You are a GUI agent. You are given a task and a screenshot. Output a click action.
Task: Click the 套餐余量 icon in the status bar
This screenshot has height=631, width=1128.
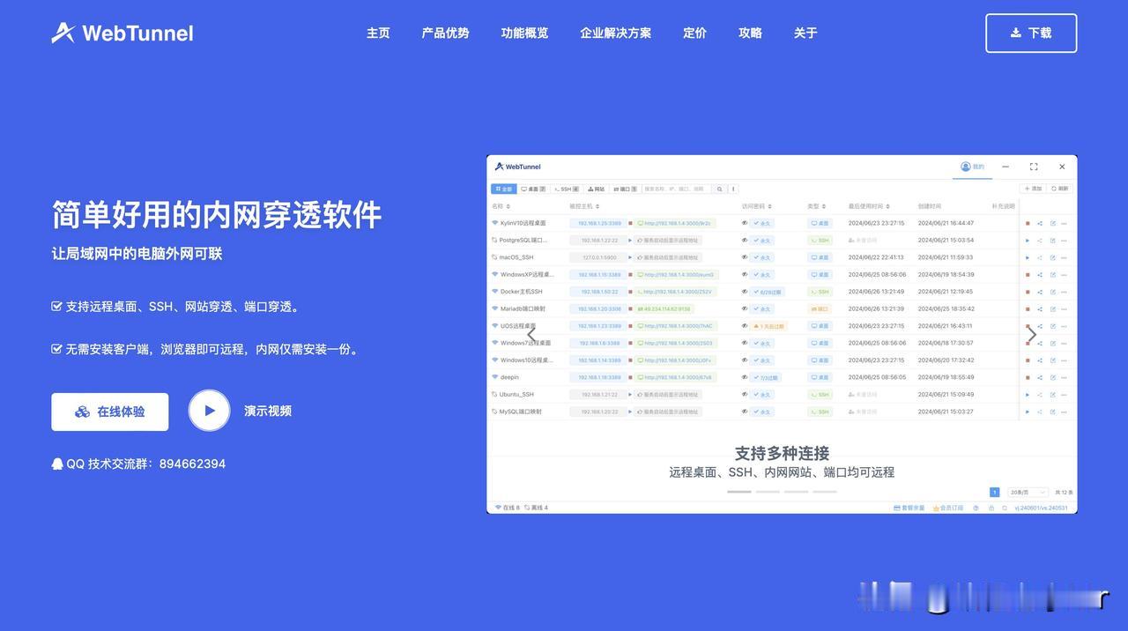898,508
